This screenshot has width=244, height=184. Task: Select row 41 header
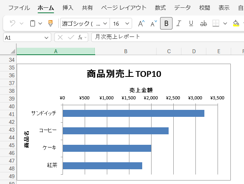coord(8,114)
